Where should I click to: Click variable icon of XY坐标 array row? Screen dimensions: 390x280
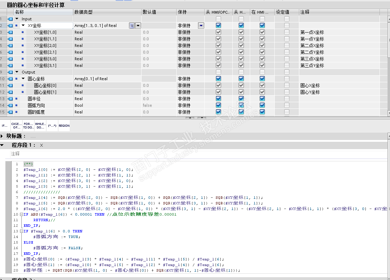click(10, 26)
